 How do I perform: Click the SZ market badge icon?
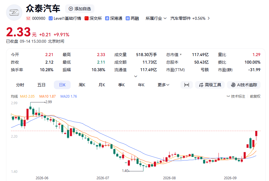pyautogui.click(x=28, y=18)
